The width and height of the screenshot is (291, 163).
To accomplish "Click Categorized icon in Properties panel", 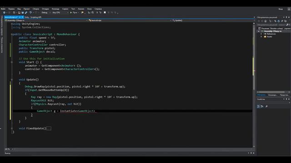I will (258, 106).
